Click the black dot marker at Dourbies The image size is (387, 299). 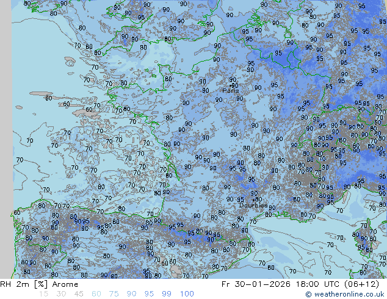253,200
